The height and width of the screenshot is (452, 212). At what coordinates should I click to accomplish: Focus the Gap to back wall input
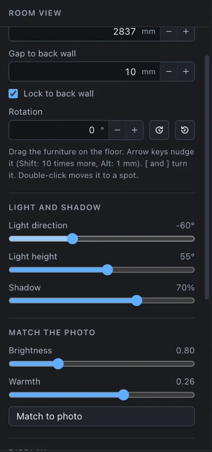pos(84,71)
